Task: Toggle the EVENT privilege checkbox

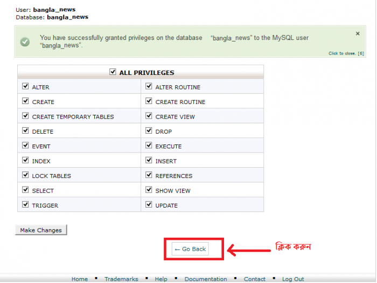Action: coord(25,146)
